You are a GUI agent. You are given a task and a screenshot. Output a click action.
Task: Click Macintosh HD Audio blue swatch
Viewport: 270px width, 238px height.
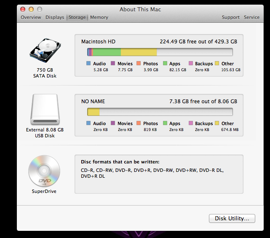point(88,63)
